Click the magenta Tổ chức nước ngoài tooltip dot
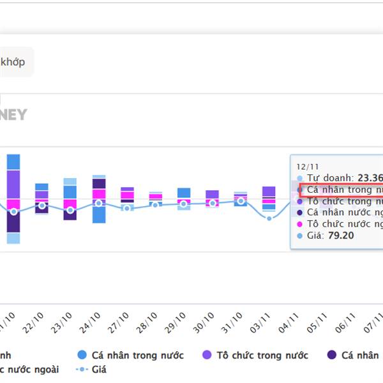 tap(301, 224)
